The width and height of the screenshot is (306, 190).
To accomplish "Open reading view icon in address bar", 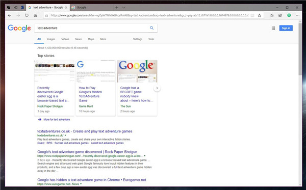I will (252, 15).
